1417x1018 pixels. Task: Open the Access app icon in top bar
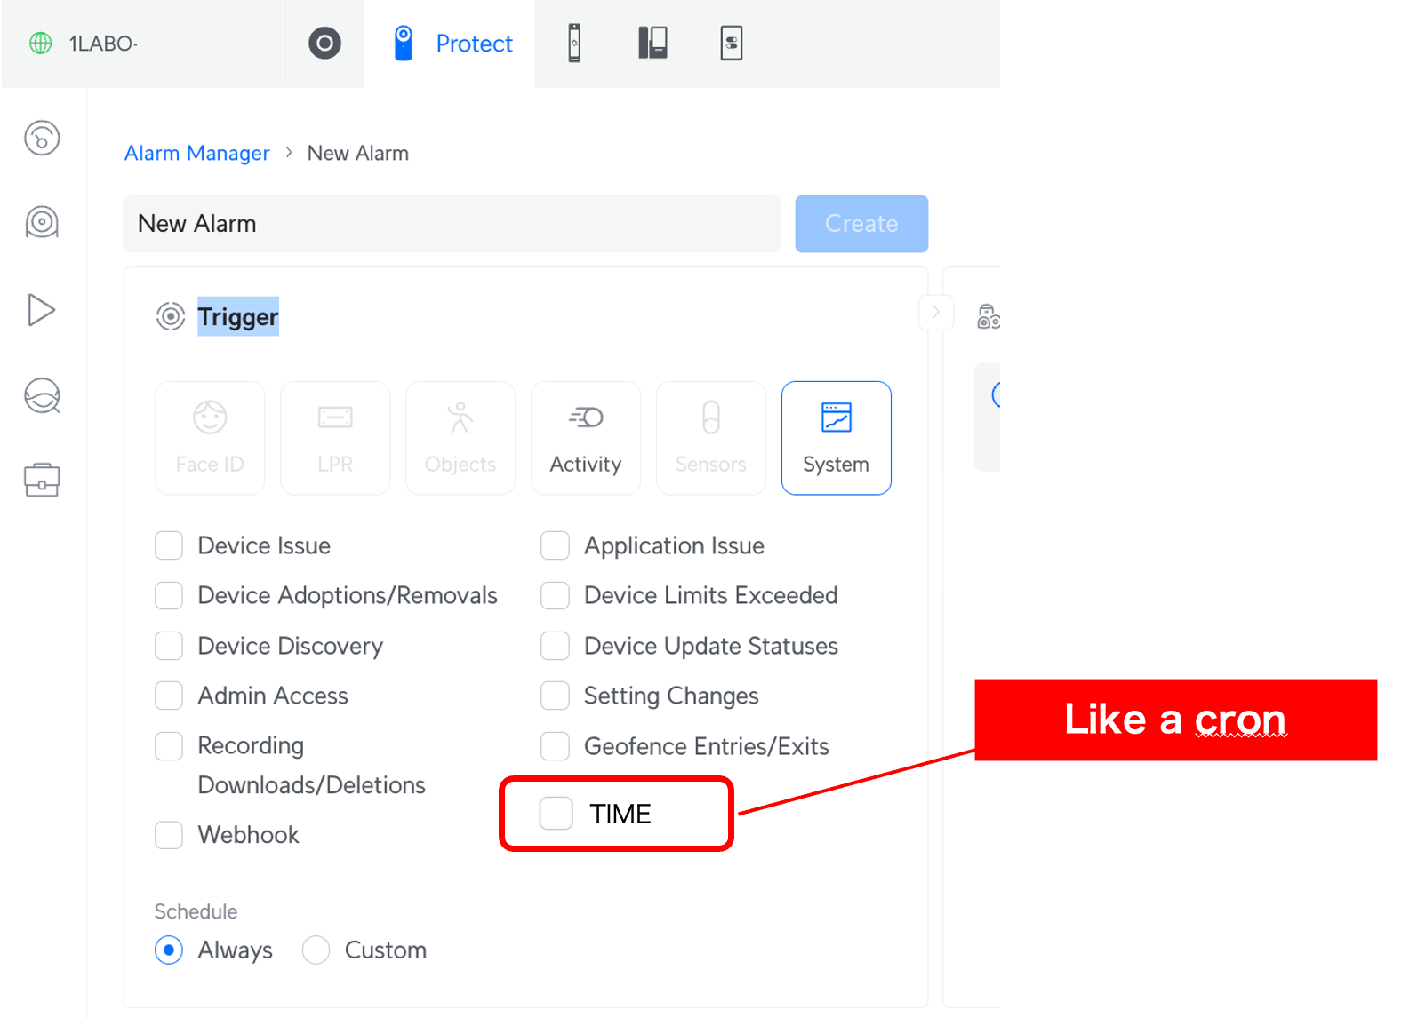(x=574, y=44)
